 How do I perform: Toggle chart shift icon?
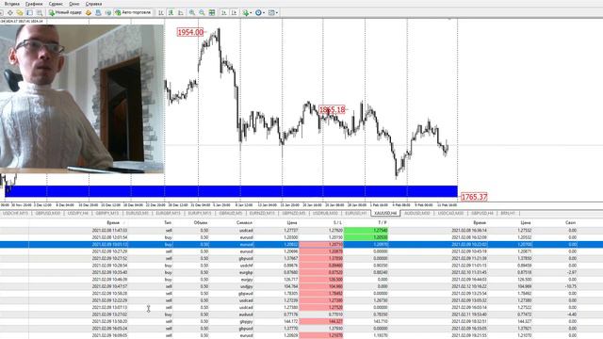(234, 12)
